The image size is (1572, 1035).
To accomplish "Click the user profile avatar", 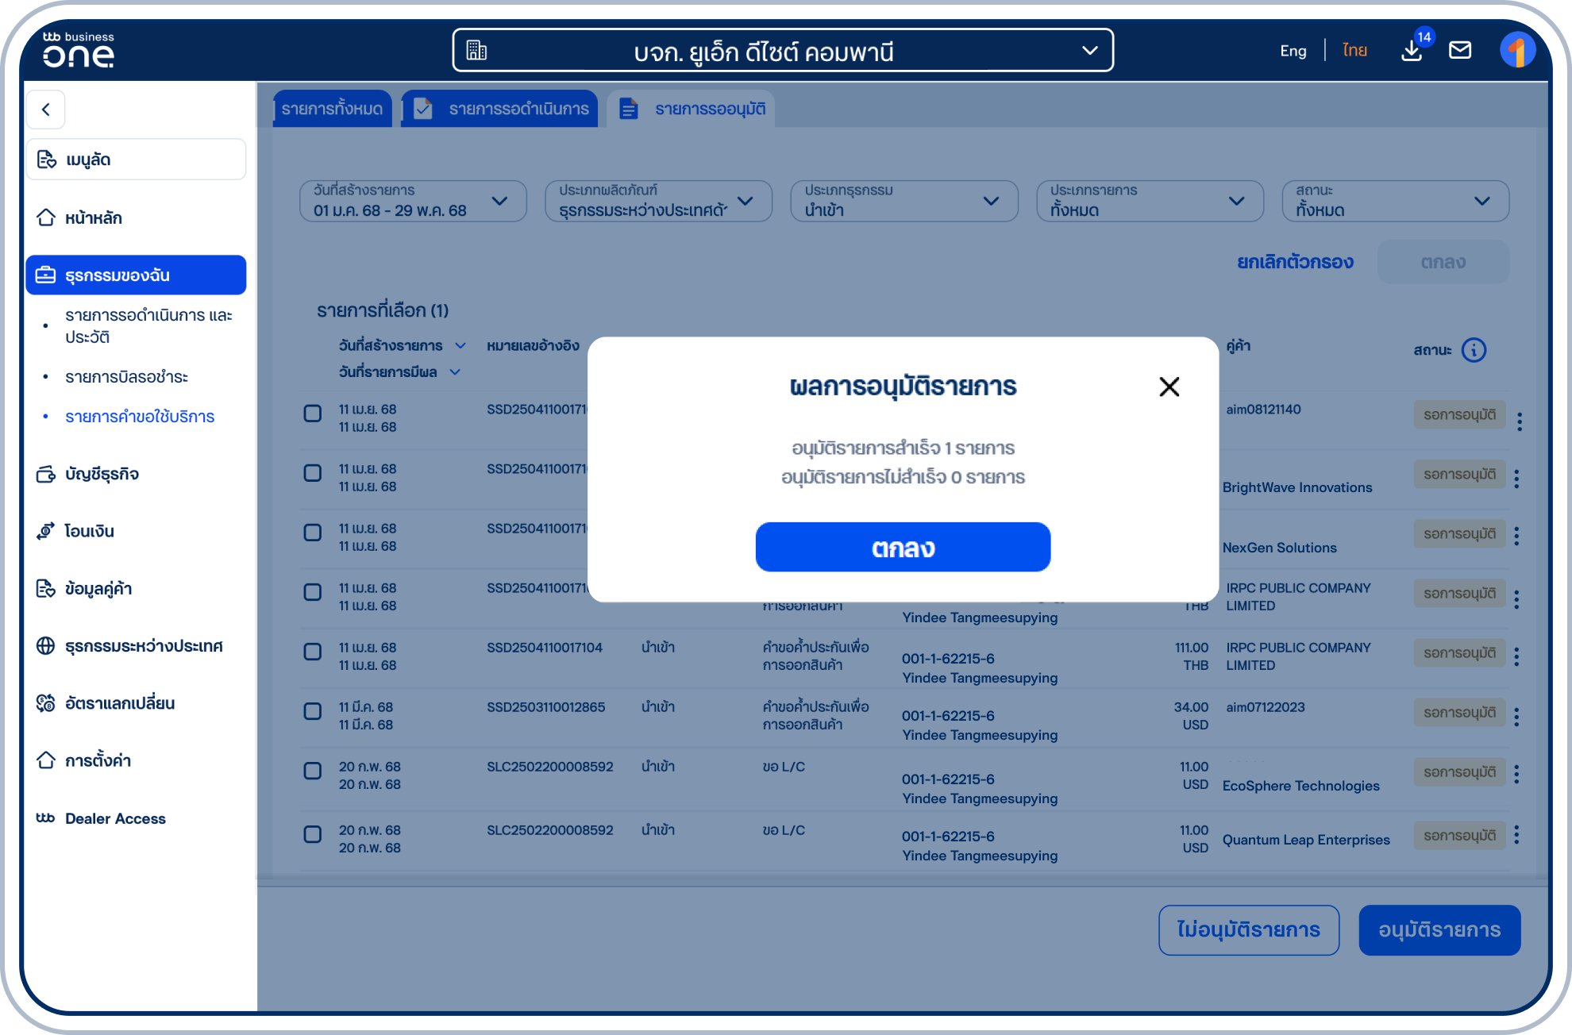I will coord(1517,51).
